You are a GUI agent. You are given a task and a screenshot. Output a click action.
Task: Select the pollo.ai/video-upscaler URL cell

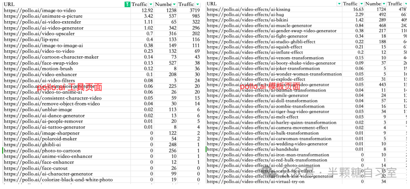(x=66, y=34)
